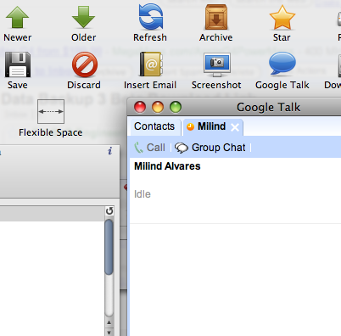Start a Call with Milind
The height and width of the screenshot is (336, 341).
(149, 148)
